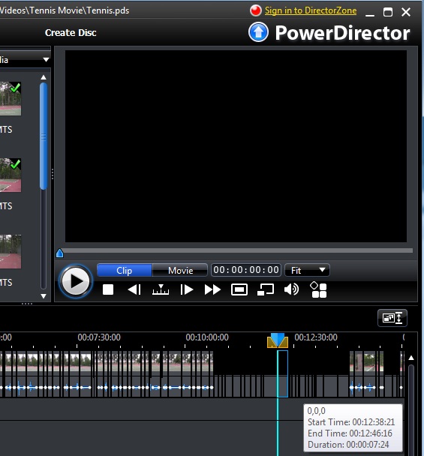
Task: Toggle the timeline track height view button
Action: click(392, 318)
